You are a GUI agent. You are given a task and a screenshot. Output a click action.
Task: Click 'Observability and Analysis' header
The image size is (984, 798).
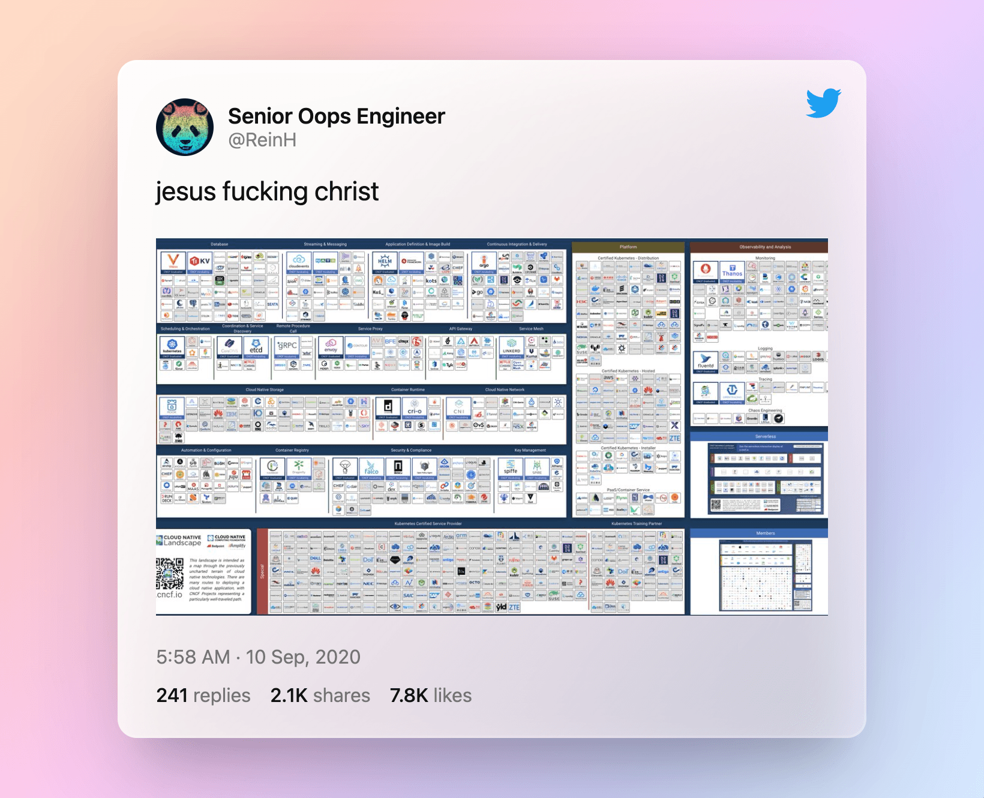(765, 247)
